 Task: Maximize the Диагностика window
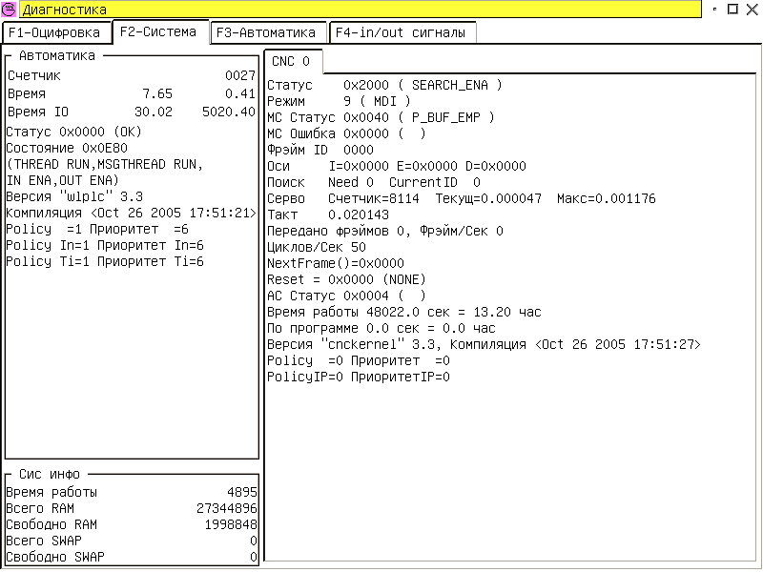point(732,9)
